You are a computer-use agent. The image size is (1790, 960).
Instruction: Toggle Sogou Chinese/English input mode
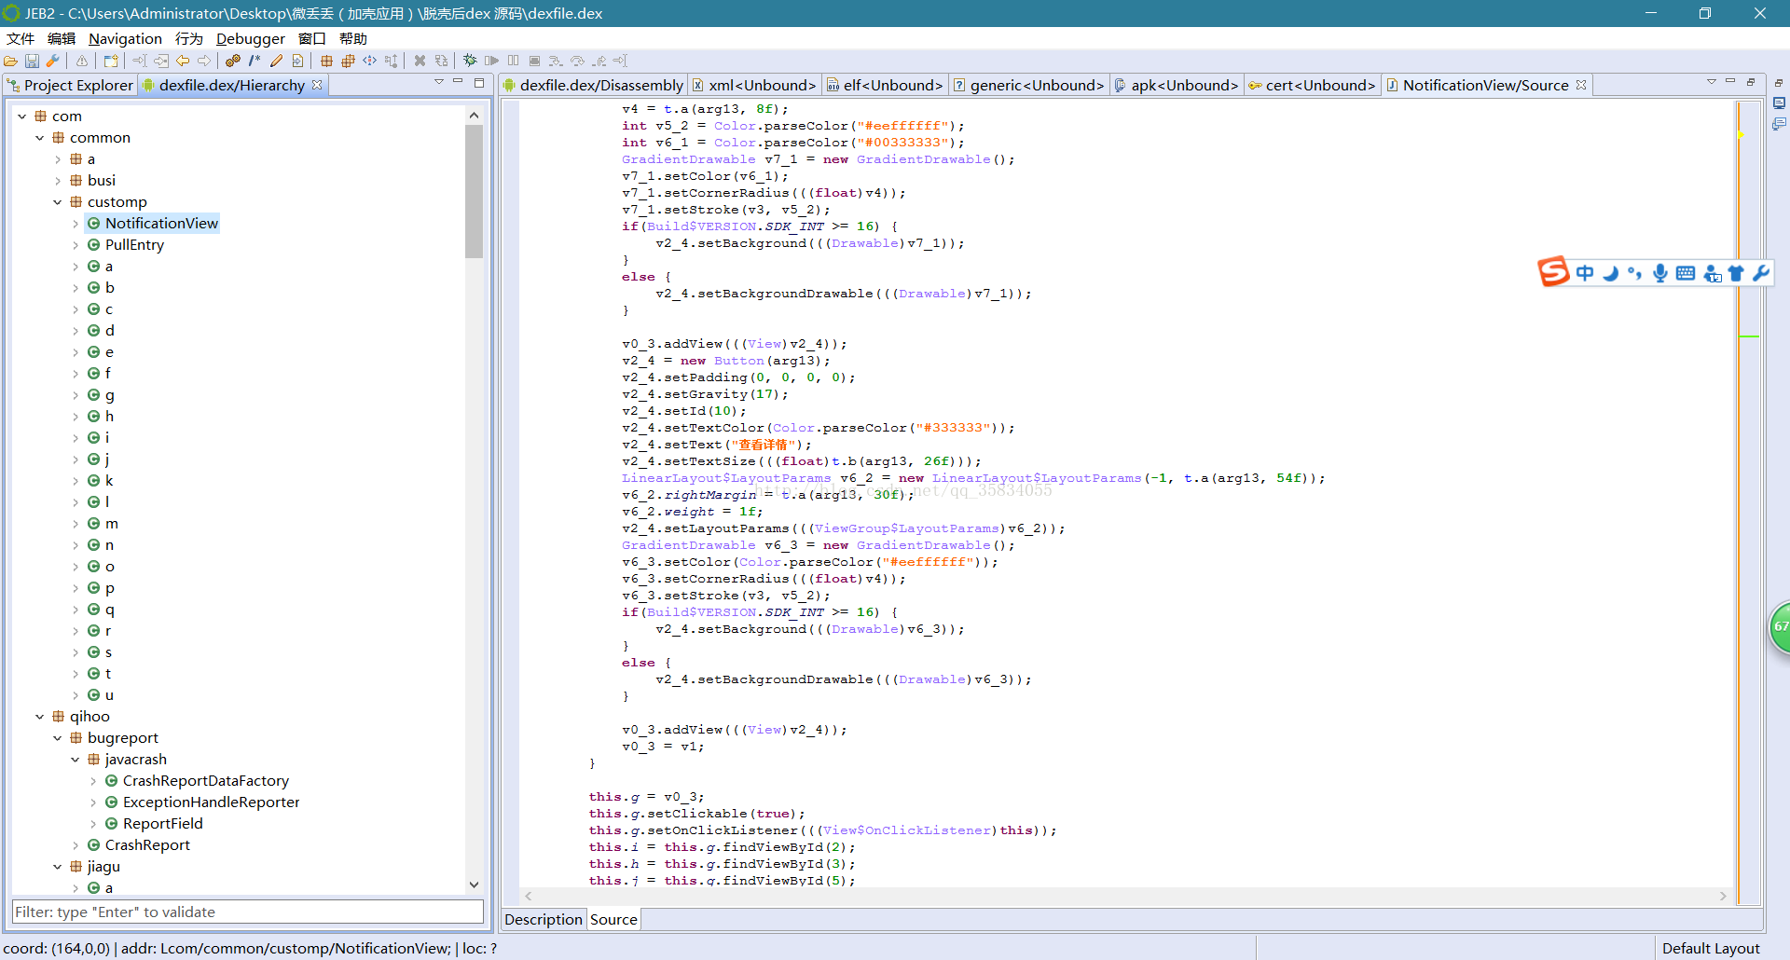click(1585, 273)
